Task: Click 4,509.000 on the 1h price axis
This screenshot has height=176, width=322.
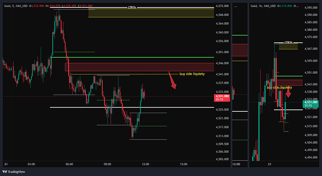Action: coord(311,135)
